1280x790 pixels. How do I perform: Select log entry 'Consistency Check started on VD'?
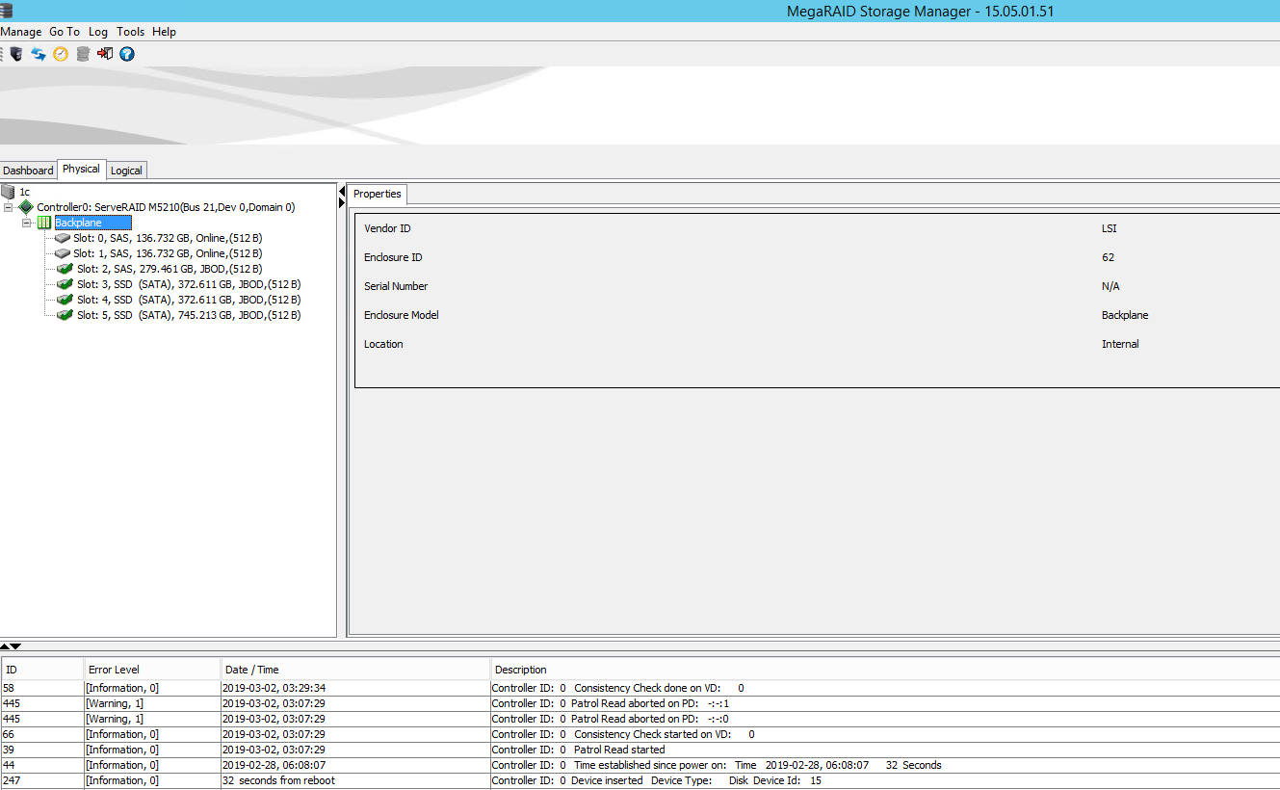640,734
